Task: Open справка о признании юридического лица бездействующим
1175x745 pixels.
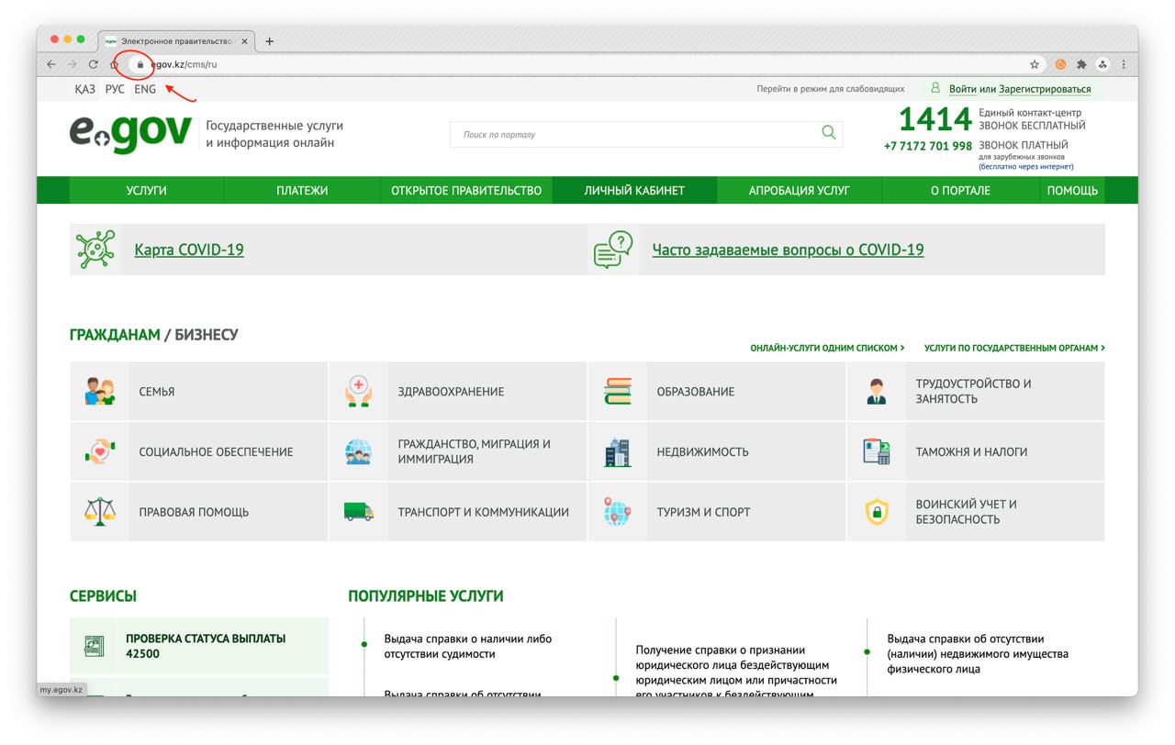Action: (x=736, y=673)
